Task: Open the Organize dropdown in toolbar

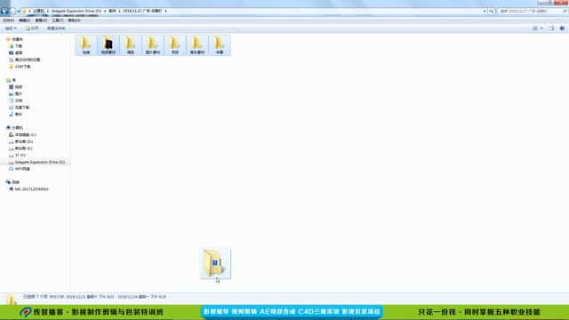Action: coord(11,28)
